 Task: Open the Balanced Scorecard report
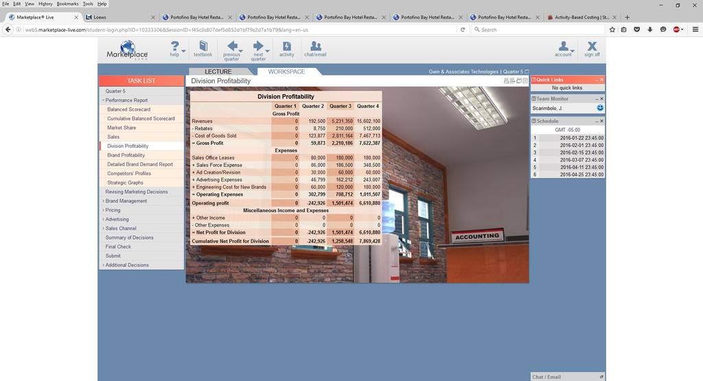(128, 109)
